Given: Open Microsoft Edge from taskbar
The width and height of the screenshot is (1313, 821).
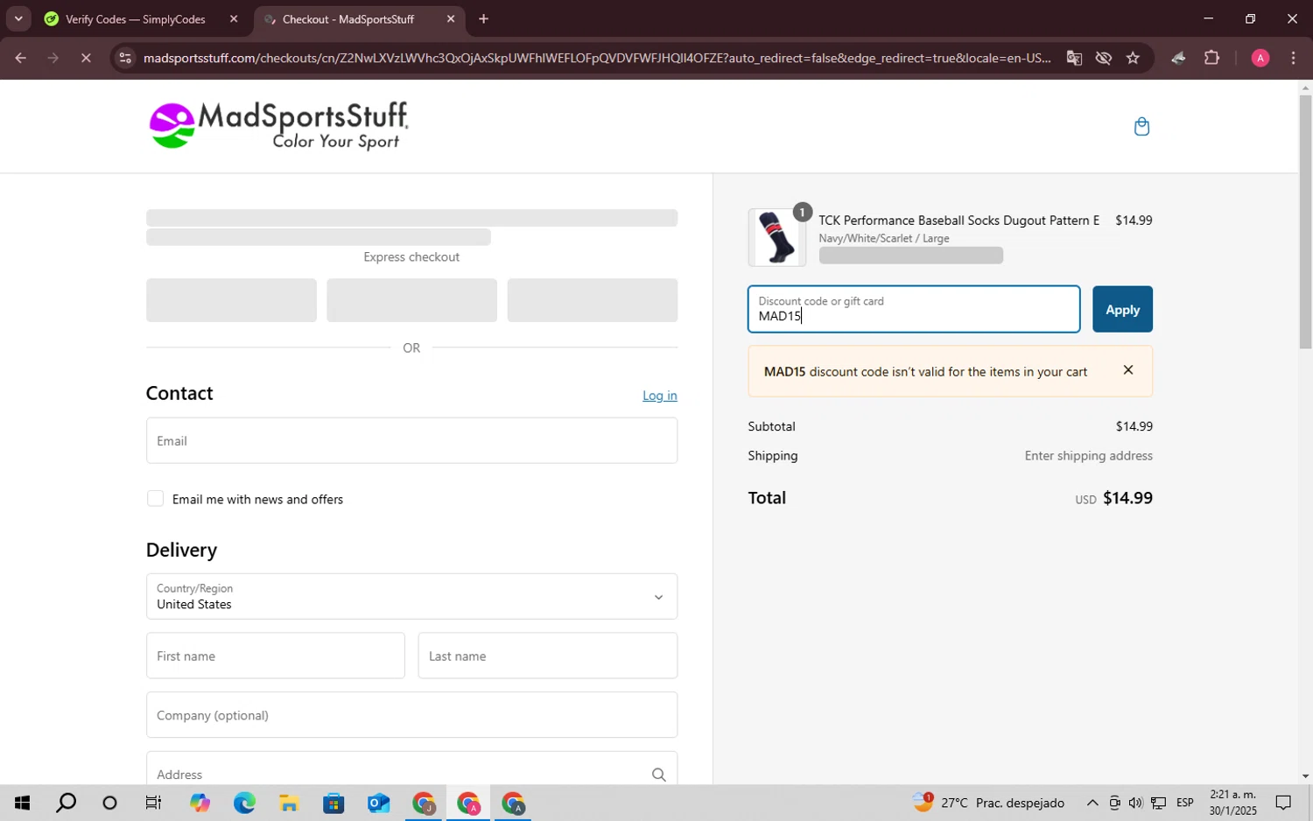Looking at the screenshot, I should (x=244, y=803).
